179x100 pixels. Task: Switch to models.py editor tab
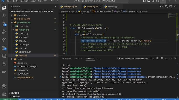[112, 7]
